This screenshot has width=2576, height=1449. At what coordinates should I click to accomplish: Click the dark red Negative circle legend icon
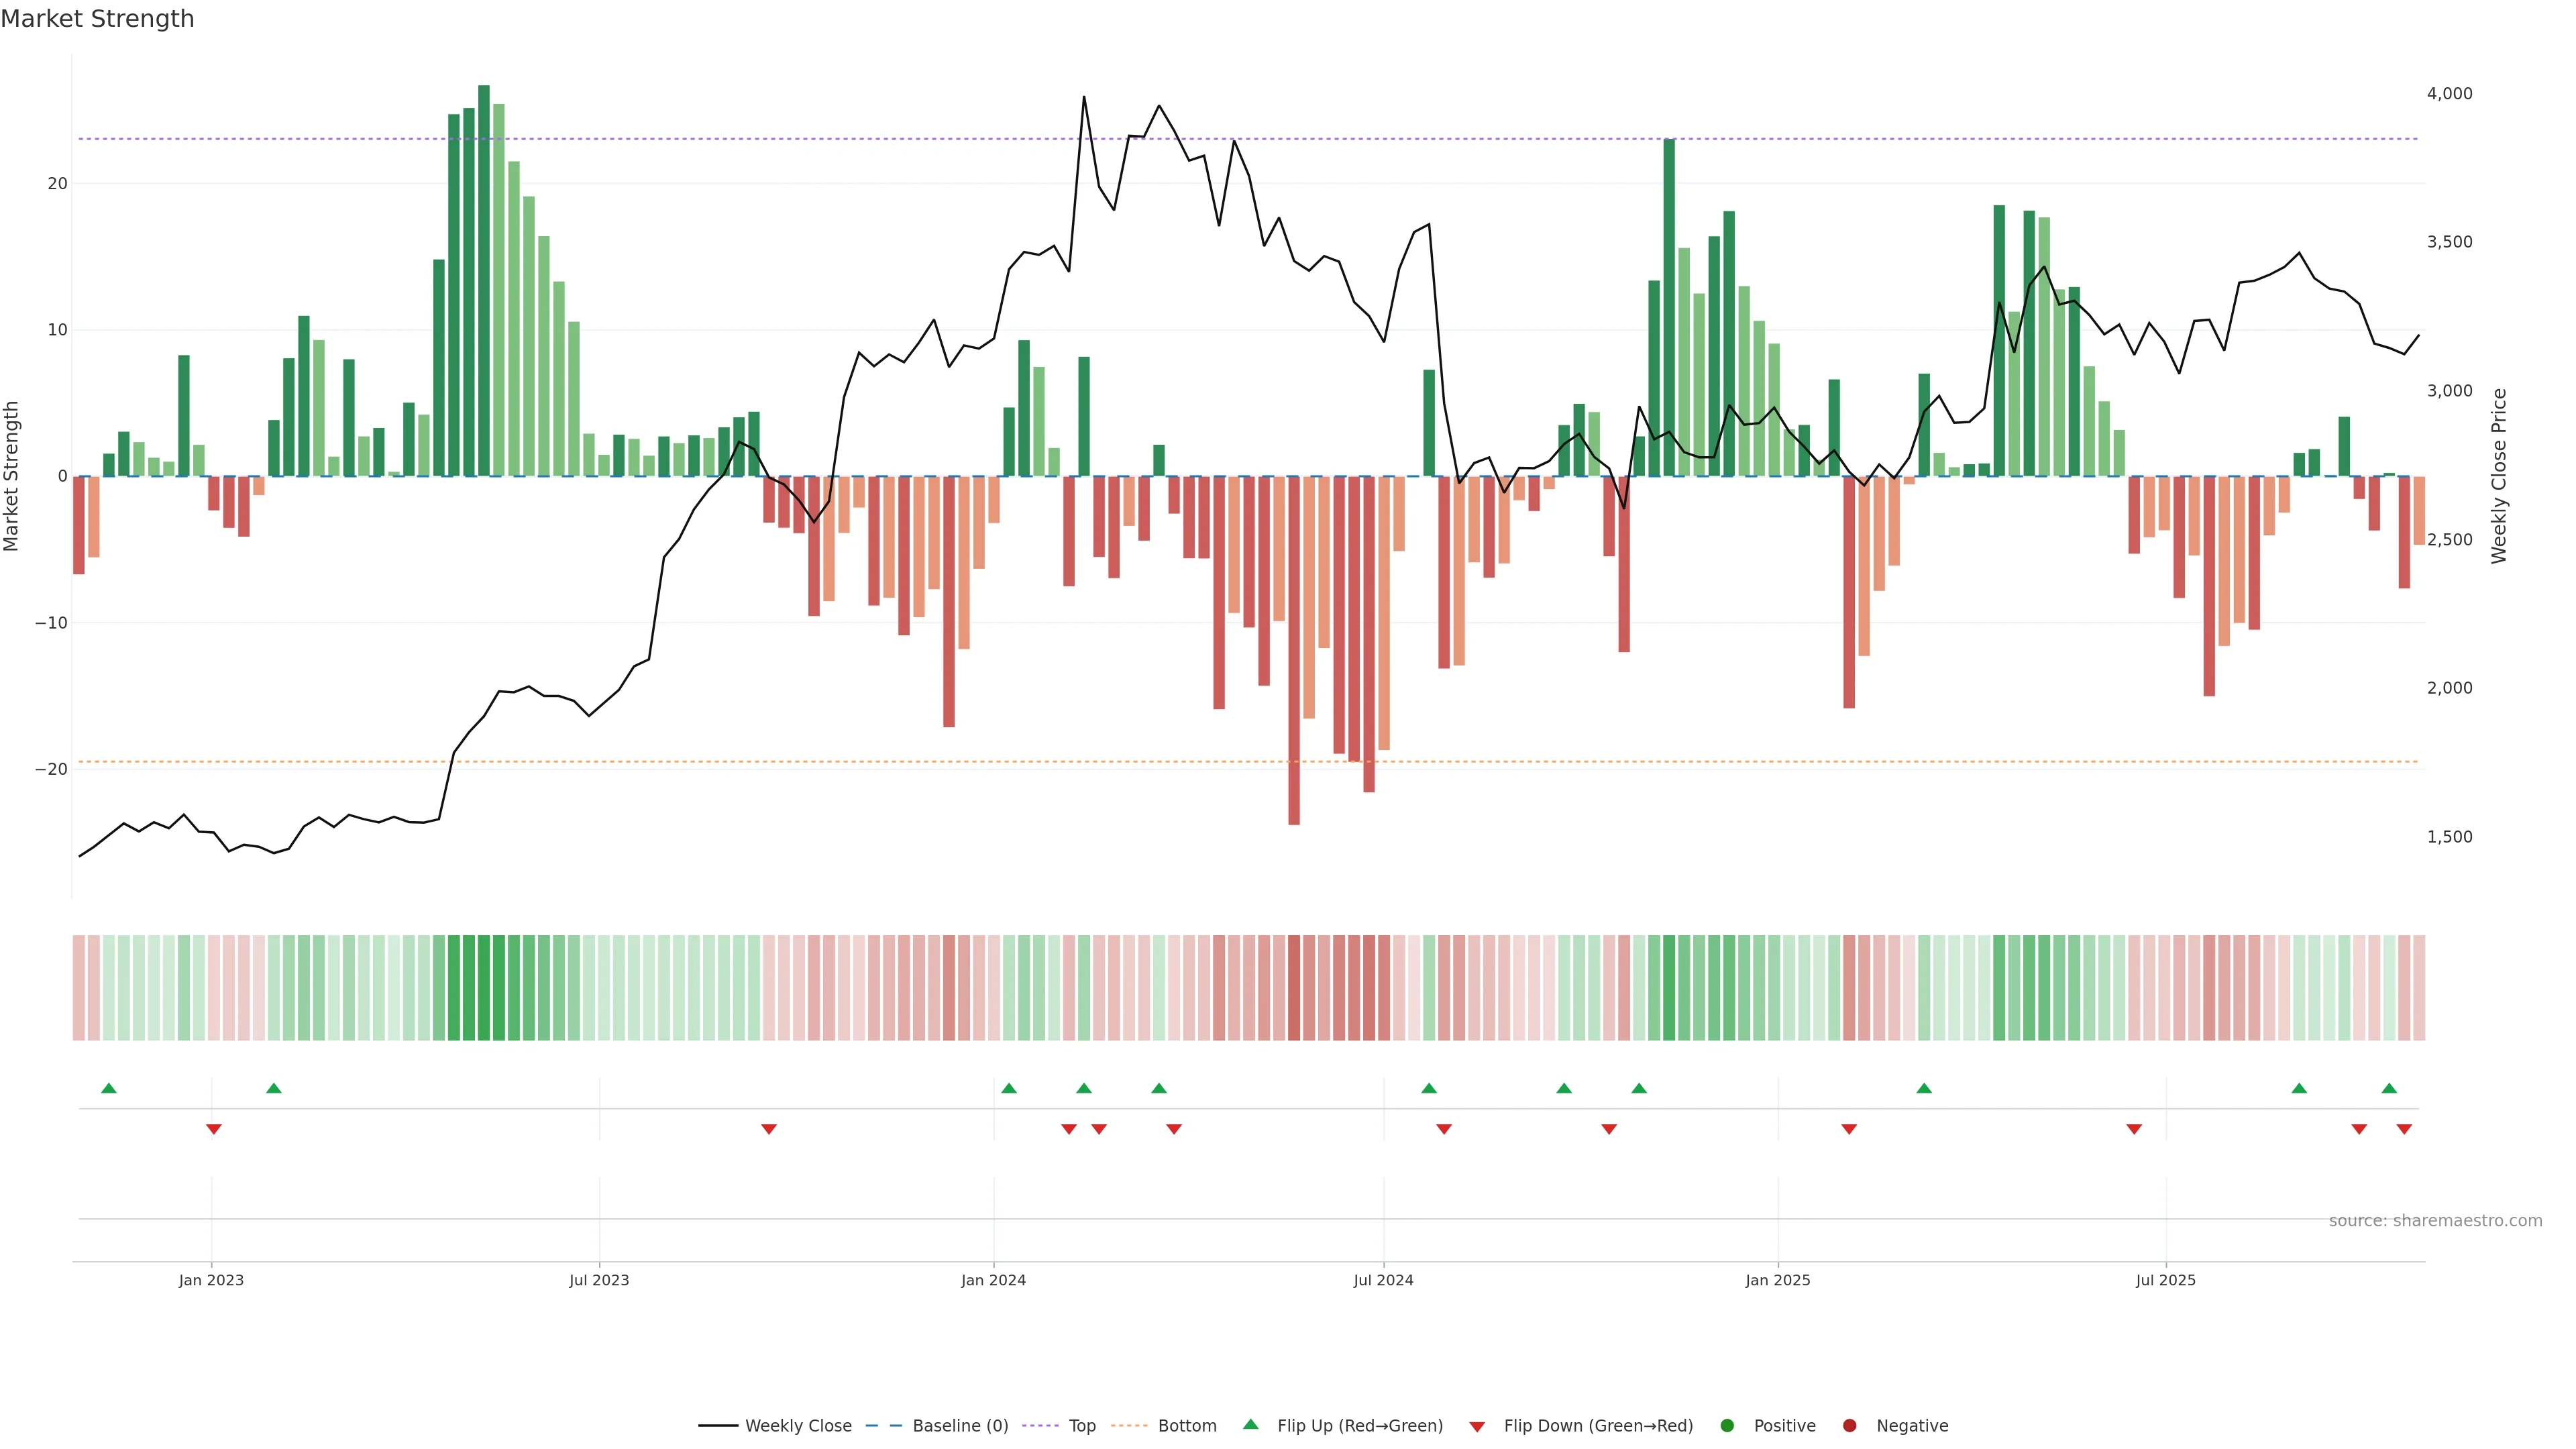click(1849, 1426)
